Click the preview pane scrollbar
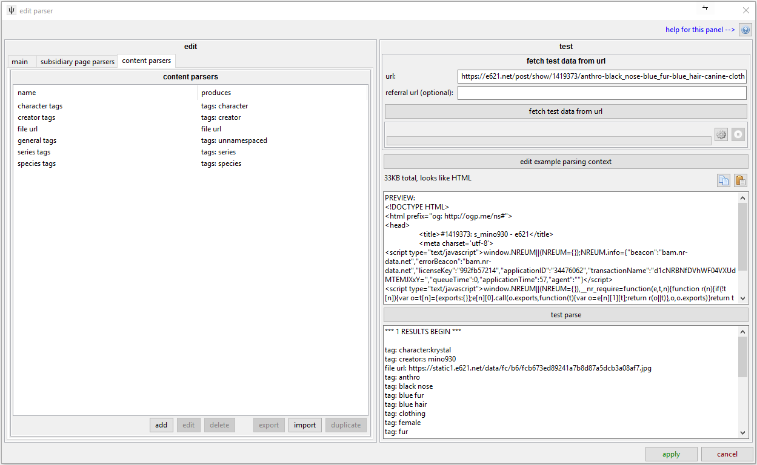The height and width of the screenshot is (465, 757). (744, 237)
